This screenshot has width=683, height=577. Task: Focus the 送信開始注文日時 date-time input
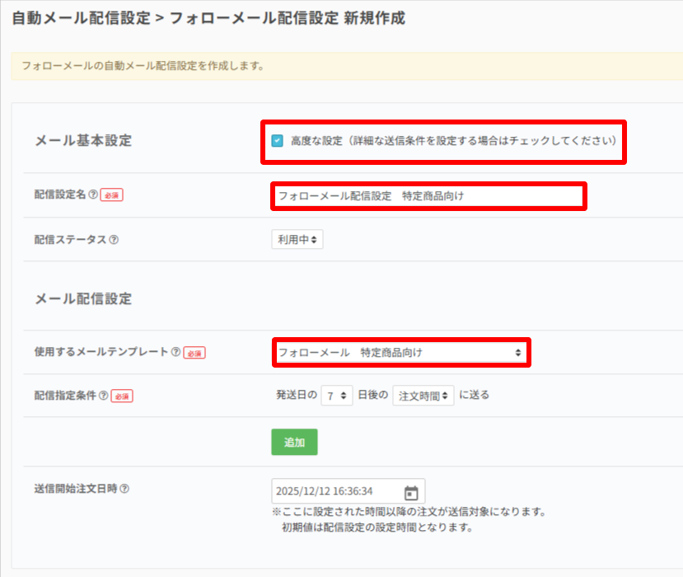coord(336,492)
